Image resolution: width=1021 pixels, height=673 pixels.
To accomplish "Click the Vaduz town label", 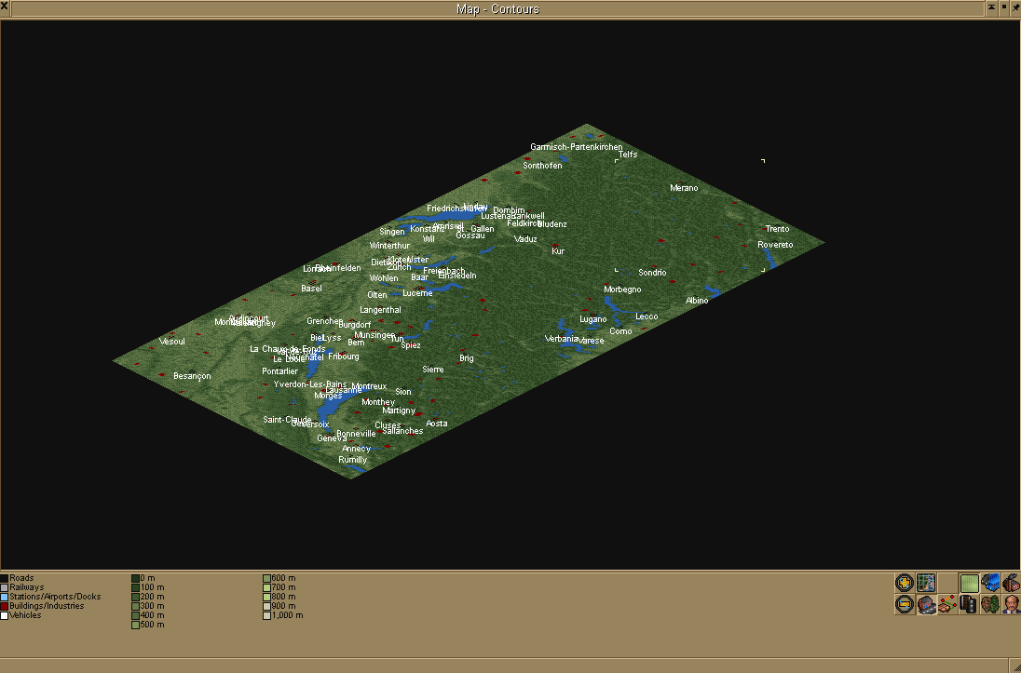I will pos(525,239).
